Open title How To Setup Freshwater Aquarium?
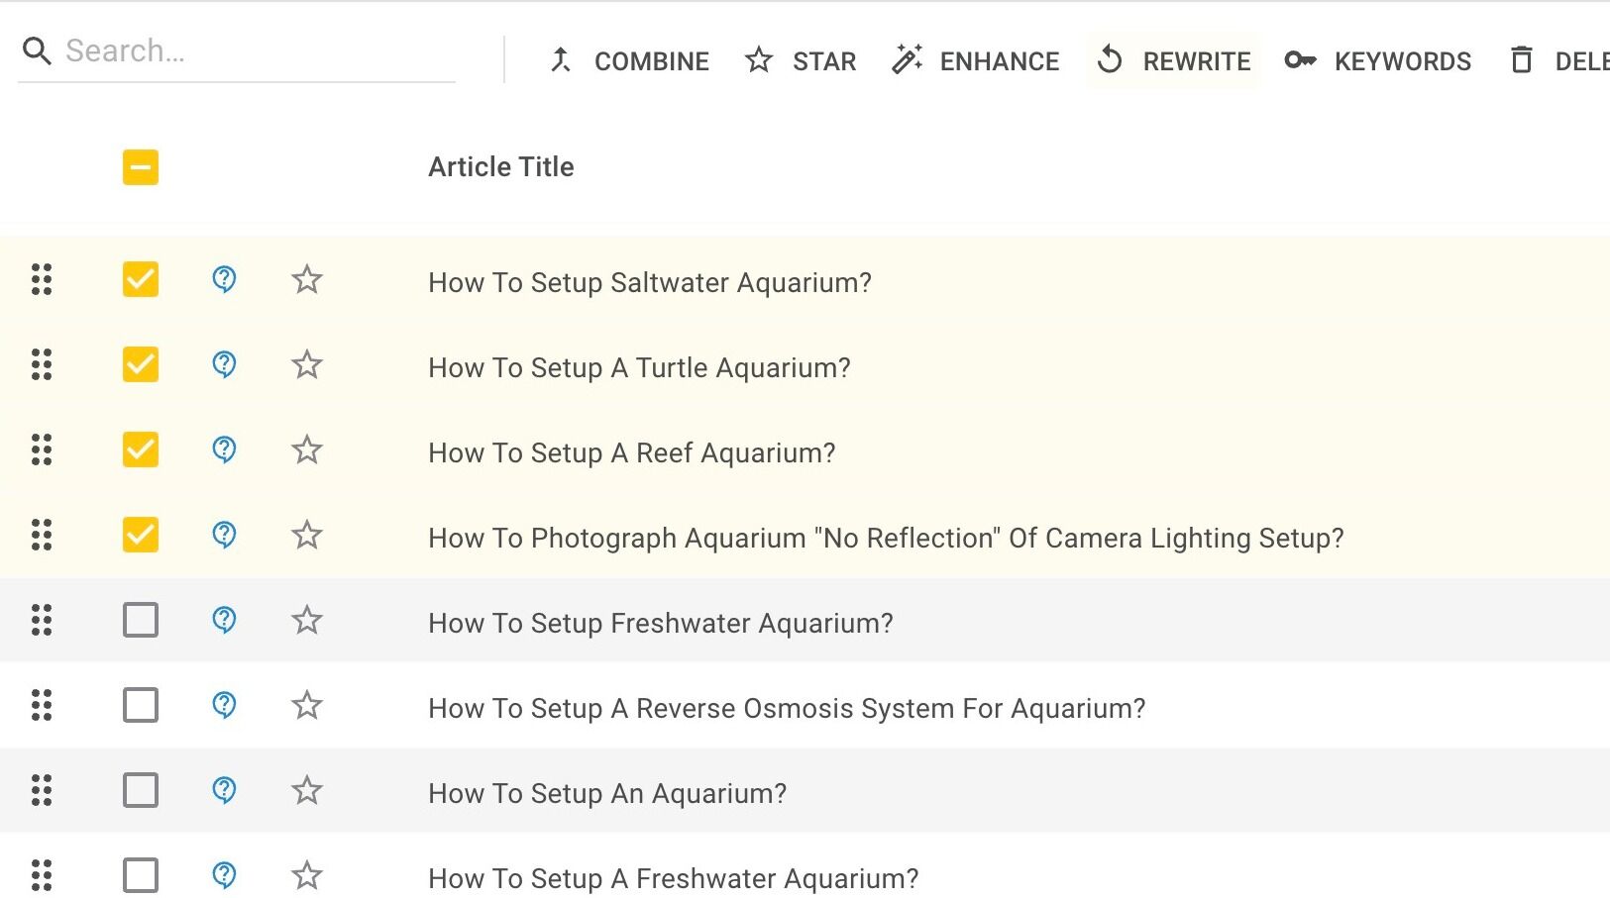The width and height of the screenshot is (1610, 898). [661, 624]
